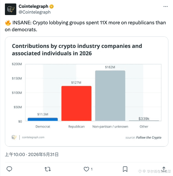Like the post with heart icon

pyautogui.click(x=86, y=169)
